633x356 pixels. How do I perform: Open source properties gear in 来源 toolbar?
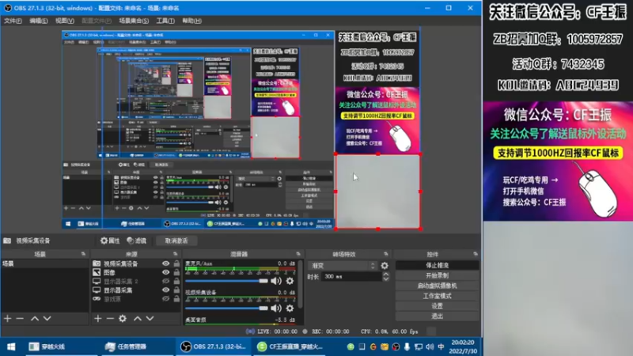(x=123, y=319)
